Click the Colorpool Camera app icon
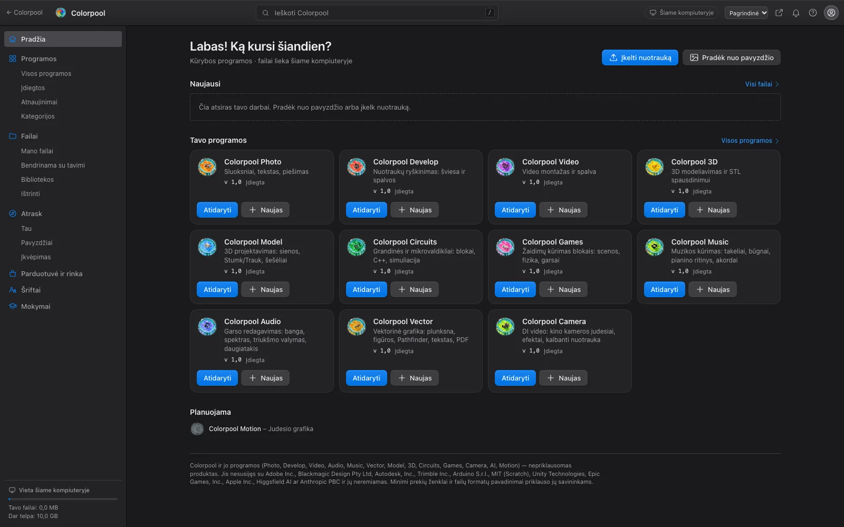This screenshot has width=844, height=527. coord(505,327)
